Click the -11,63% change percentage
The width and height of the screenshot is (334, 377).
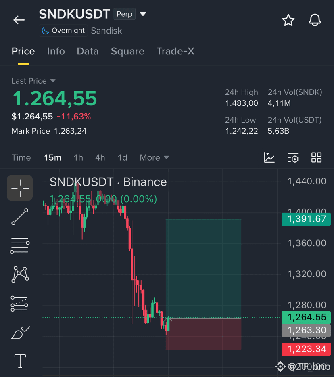[74, 117]
